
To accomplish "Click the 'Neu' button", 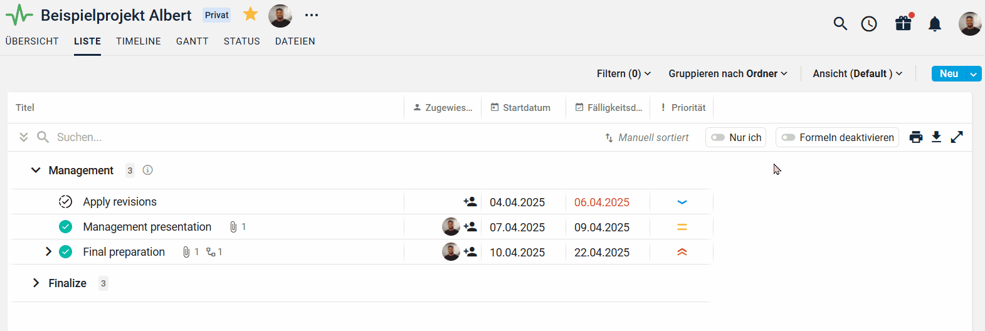I will click(949, 74).
